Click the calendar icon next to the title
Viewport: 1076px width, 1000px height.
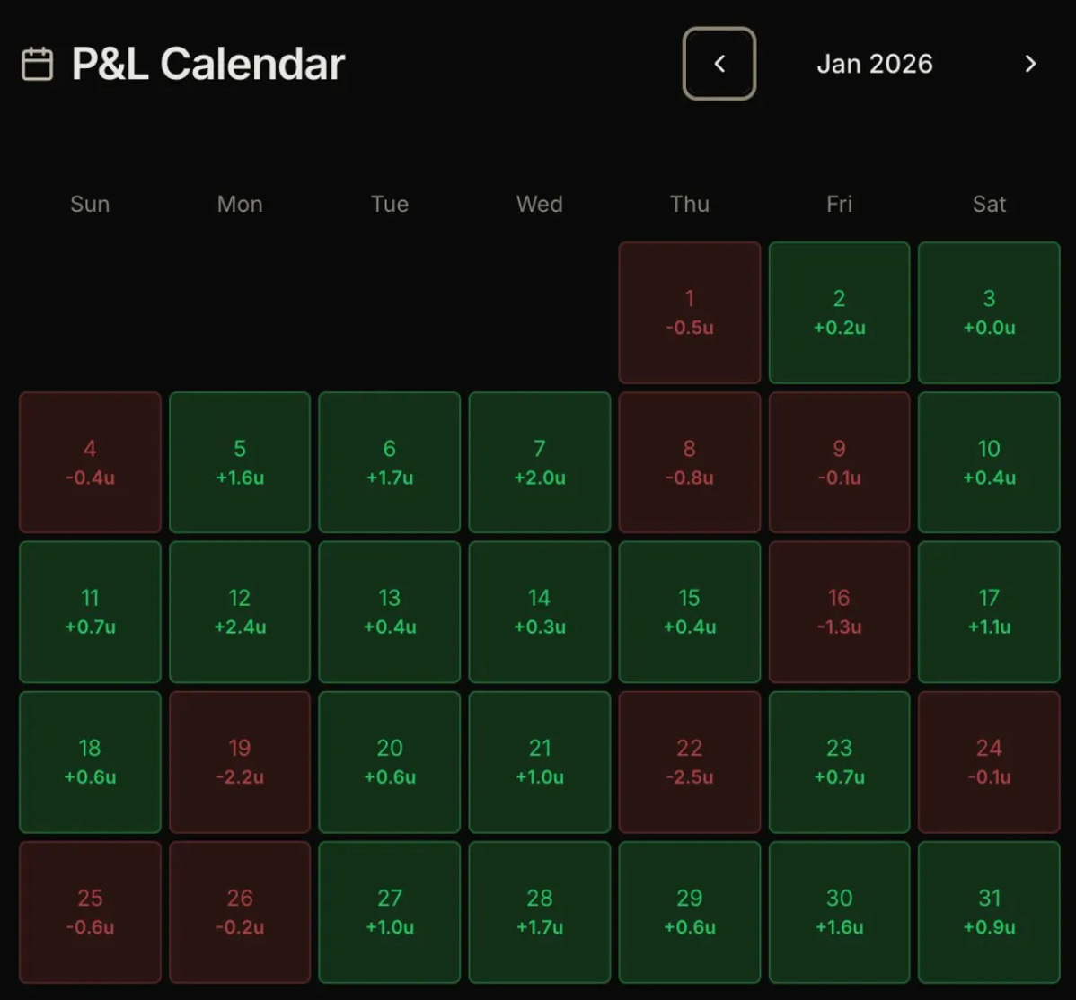click(37, 63)
